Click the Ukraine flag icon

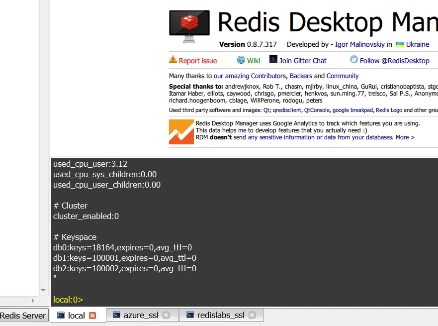(400, 44)
